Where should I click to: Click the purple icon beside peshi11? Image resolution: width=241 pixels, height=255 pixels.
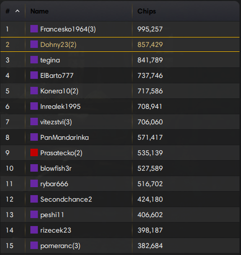point(34,215)
